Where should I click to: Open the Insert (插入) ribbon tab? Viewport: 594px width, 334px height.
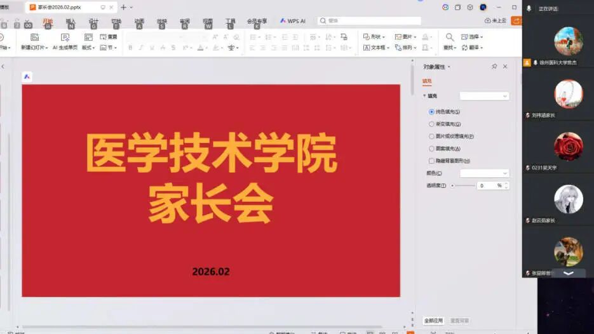(x=71, y=21)
